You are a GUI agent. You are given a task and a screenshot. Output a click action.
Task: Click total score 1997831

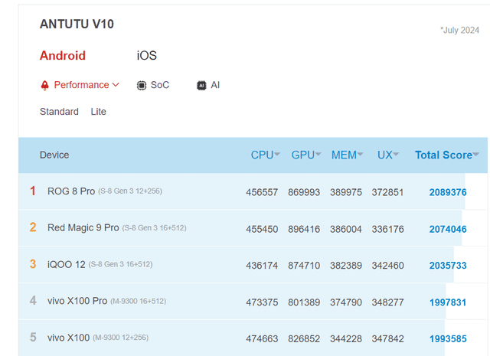(x=448, y=302)
